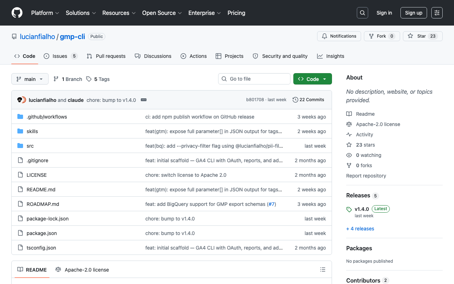
Task: Click the LICENSE file icon
Action: click(20, 175)
